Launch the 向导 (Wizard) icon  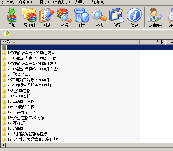[117, 17]
